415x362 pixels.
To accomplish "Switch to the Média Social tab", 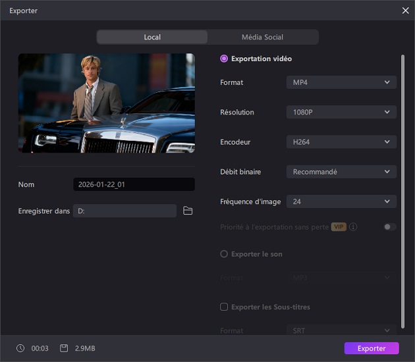I will 262,37.
